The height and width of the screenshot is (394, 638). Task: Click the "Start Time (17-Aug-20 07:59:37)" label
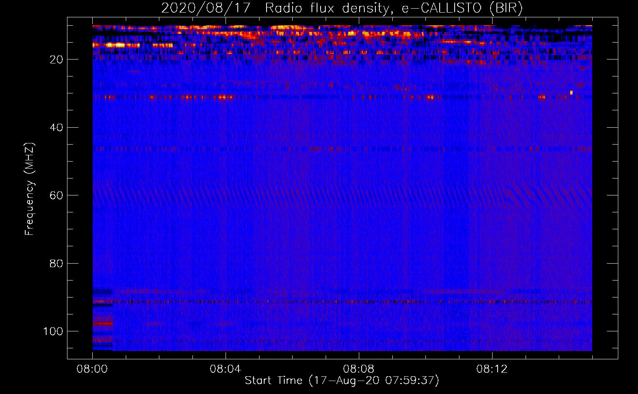coord(342,381)
